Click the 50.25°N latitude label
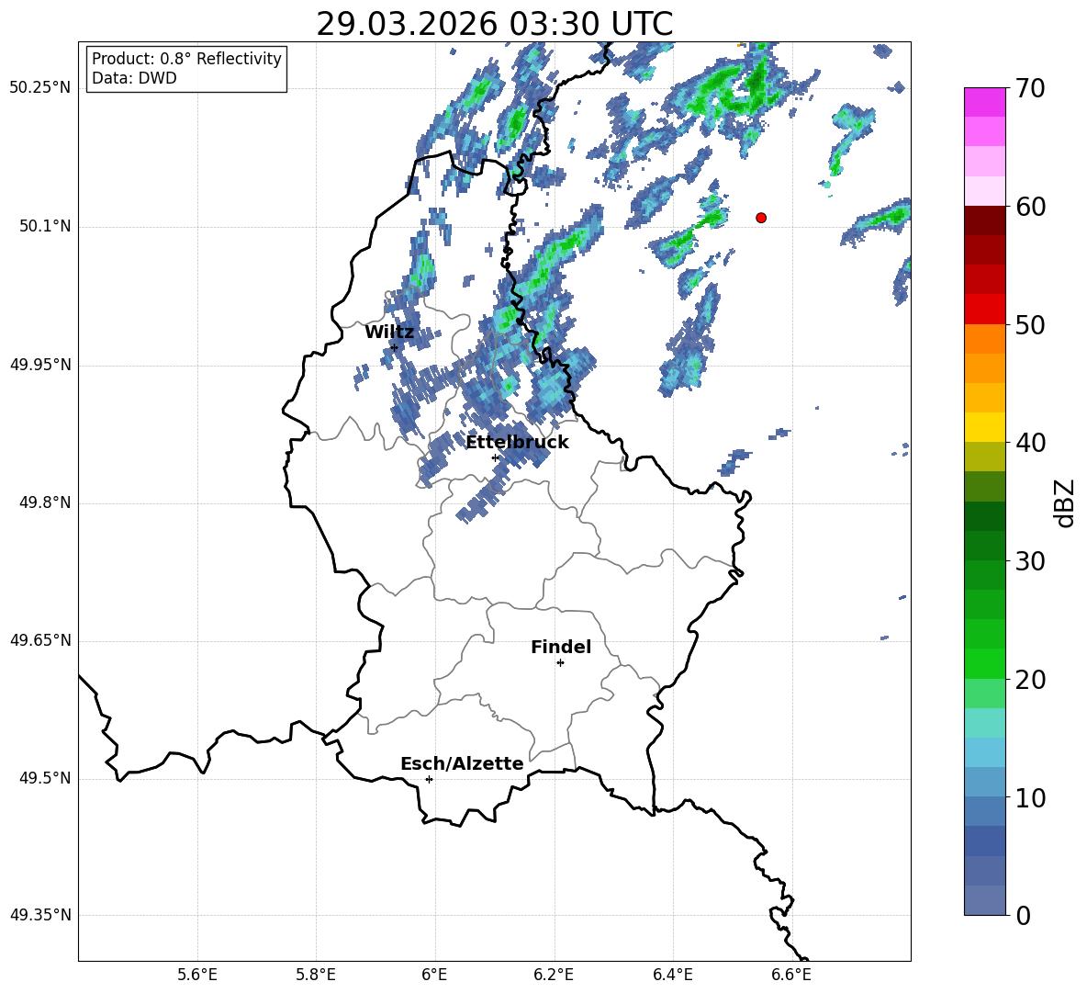 click(40, 88)
